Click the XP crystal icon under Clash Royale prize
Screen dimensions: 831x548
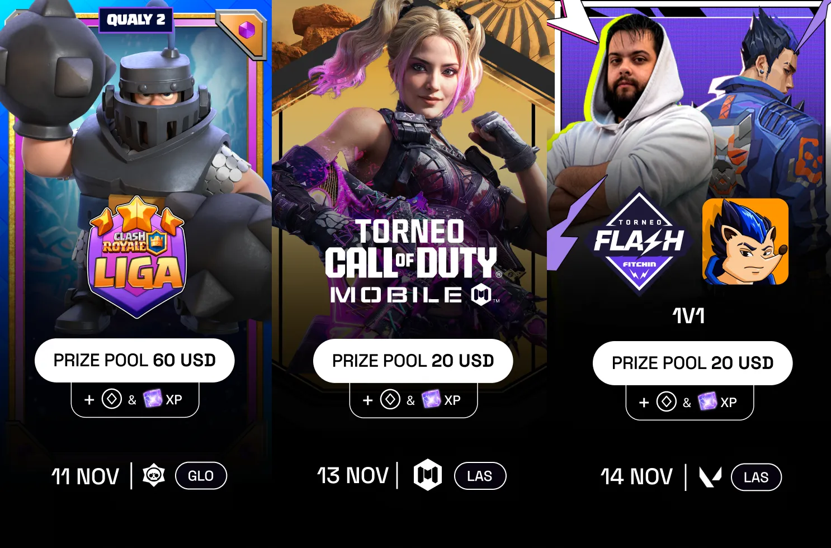point(153,399)
